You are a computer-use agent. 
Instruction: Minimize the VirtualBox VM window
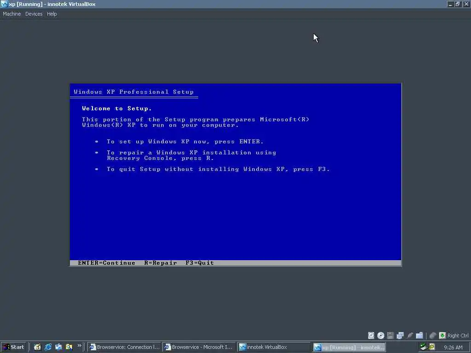pyautogui.click(x=450, y=4)
